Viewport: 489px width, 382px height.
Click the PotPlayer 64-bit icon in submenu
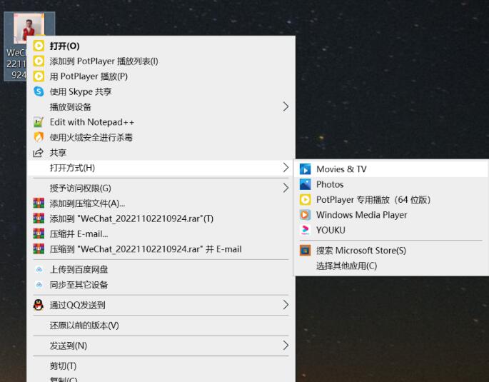click(x=305, y=200)
